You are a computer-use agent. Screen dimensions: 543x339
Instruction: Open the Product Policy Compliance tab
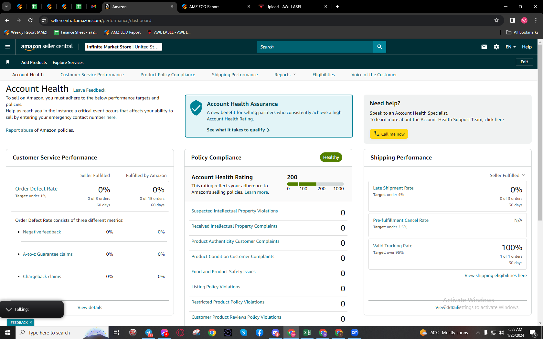(168, 75)
